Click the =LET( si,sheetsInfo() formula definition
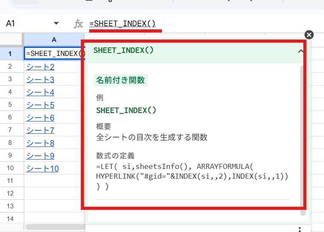The width and height of the screenshot is (324, 232). (x=192, y=177)
